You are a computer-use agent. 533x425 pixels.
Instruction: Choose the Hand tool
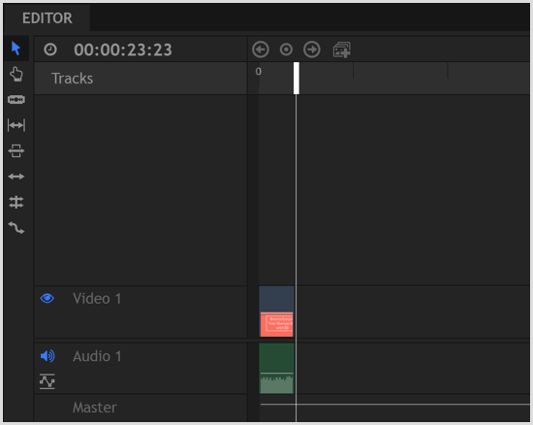click(x=16, y=74)
